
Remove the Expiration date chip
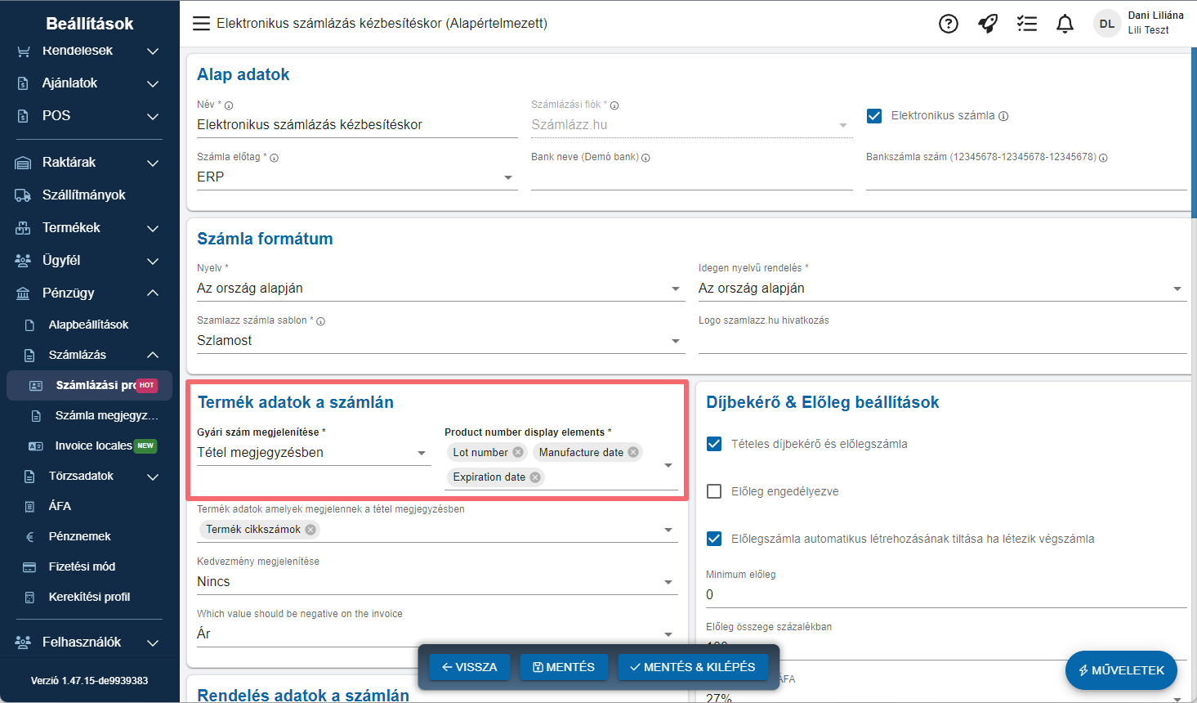[x=535, y=477]
